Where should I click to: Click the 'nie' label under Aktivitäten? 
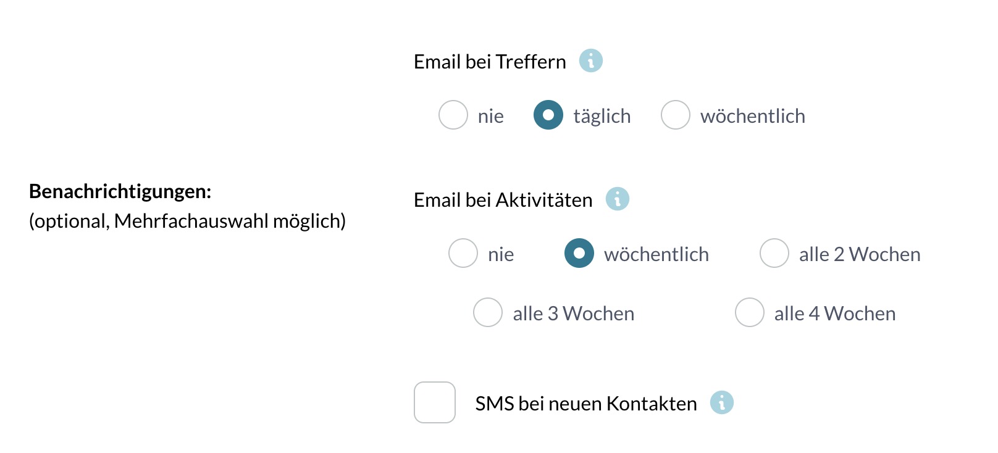point(500,253)
